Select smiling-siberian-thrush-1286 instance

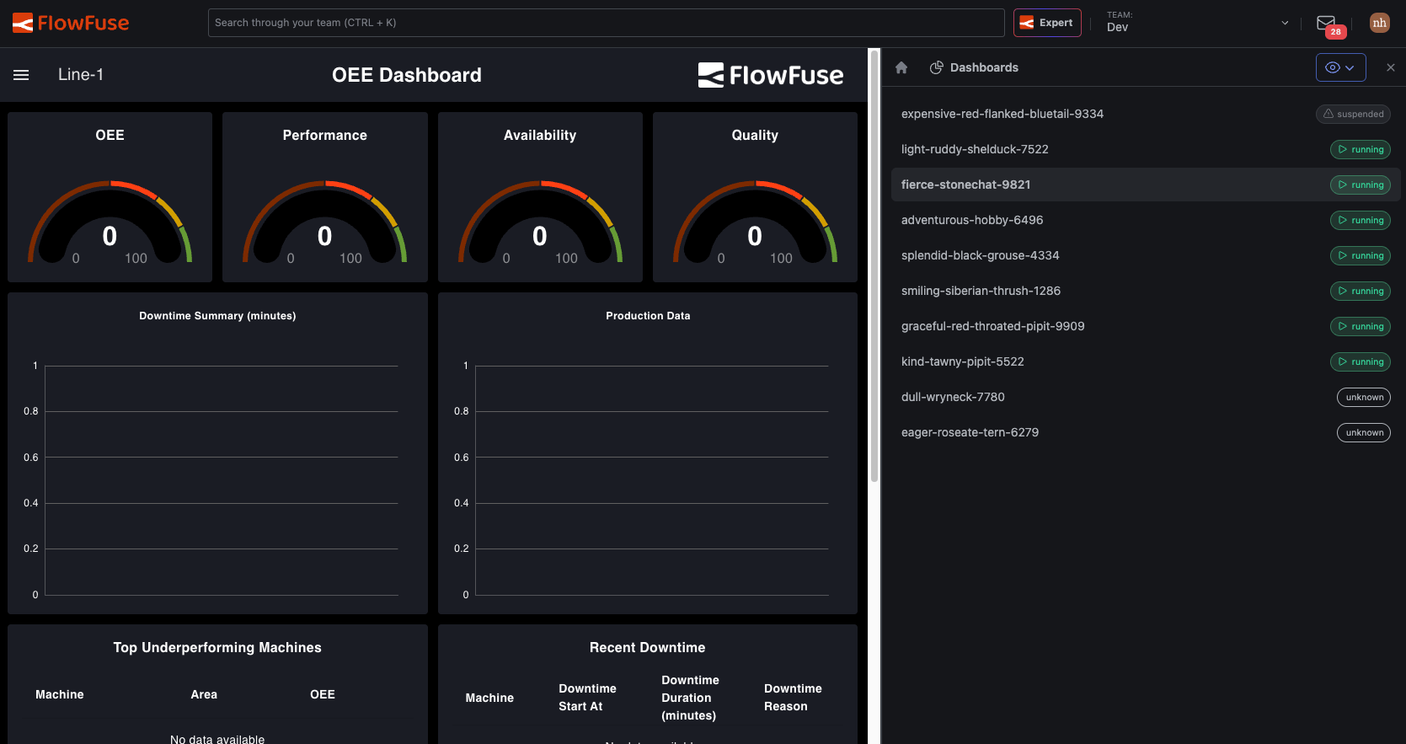(1146, 291)
